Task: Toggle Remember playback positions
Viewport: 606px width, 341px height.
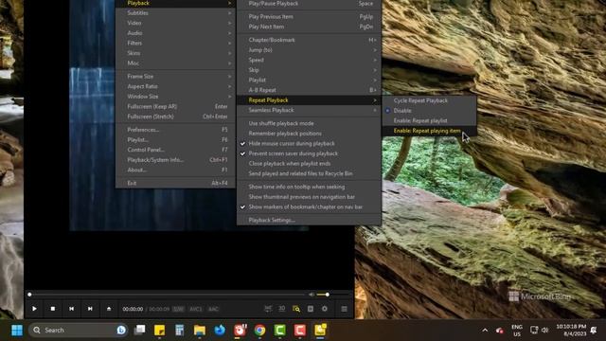Action: [x=309, y=134]
